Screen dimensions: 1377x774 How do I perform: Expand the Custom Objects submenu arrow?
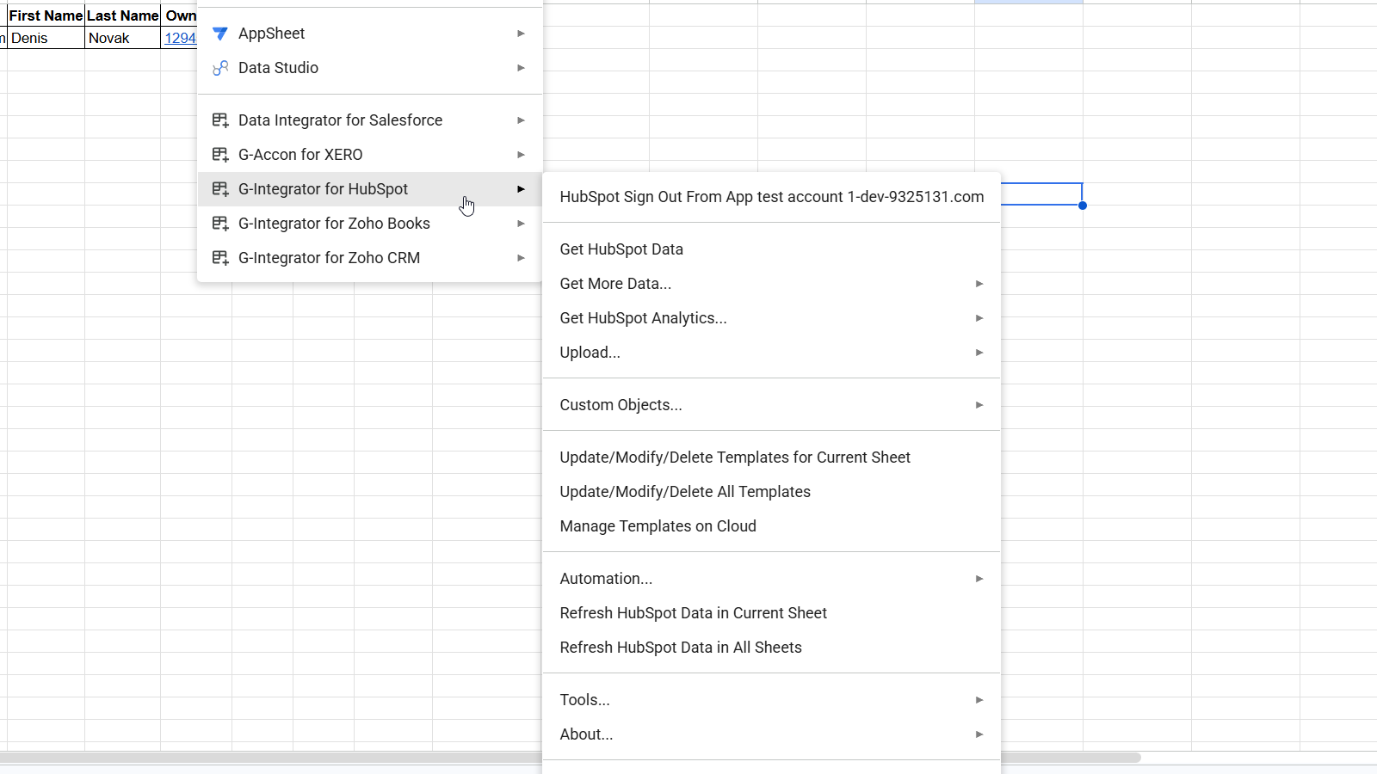[979, 405]
